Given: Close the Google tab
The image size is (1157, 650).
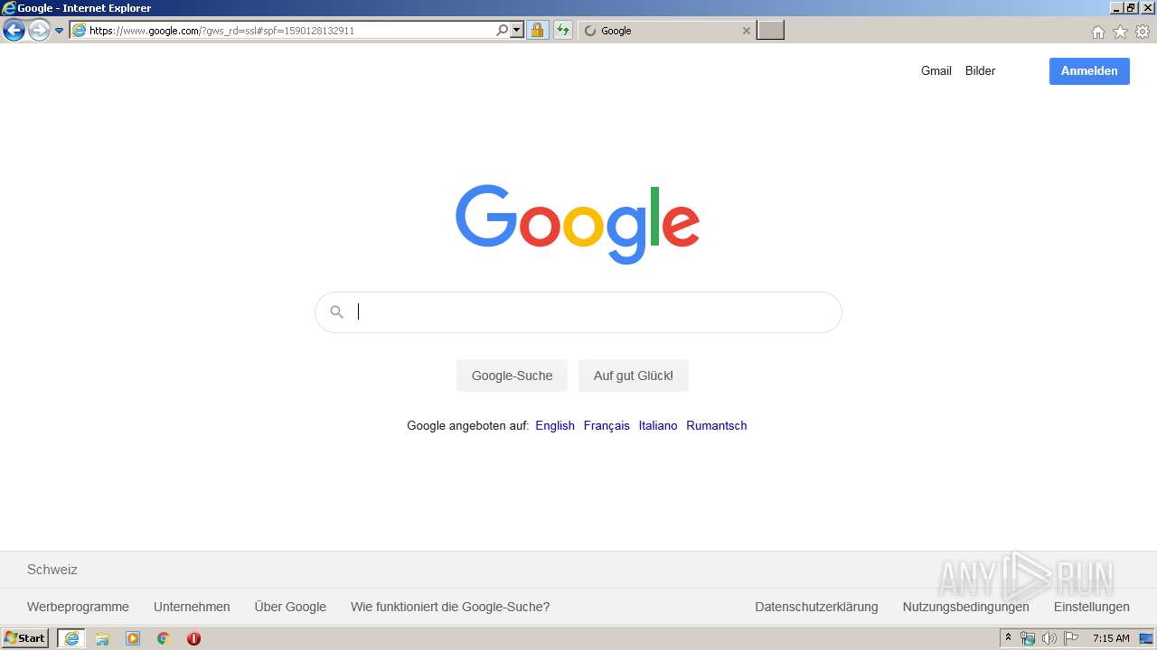Looking at the screenshot, I should click(746, 31).
